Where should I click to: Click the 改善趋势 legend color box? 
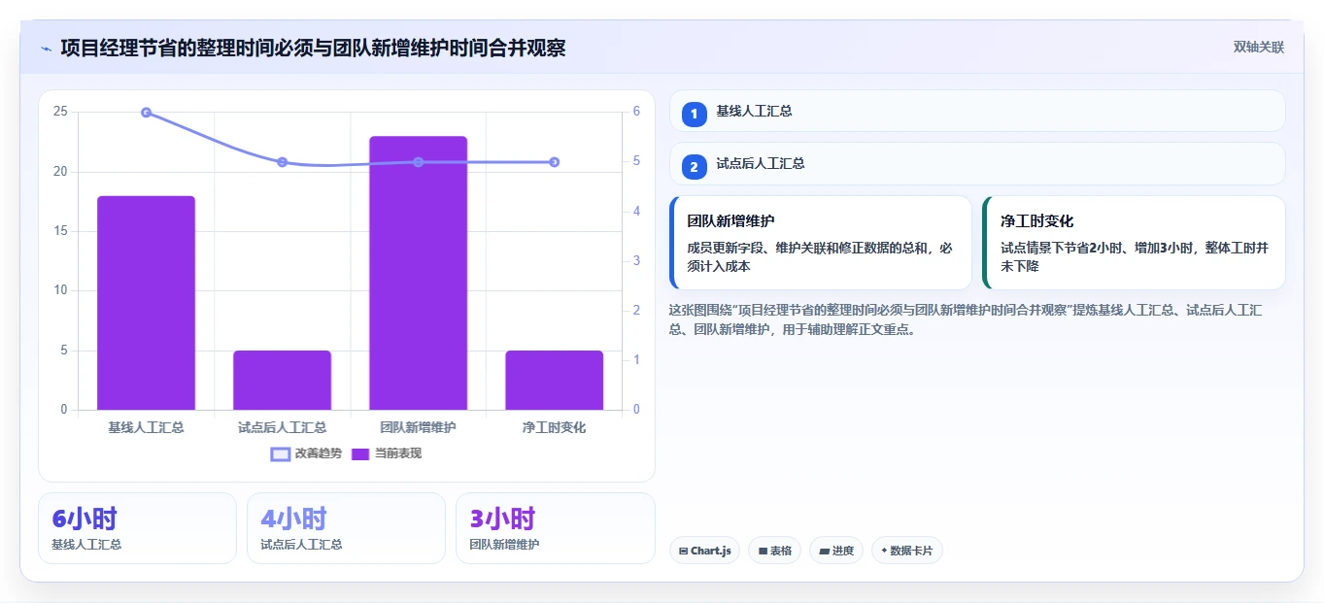coord(281,454)
